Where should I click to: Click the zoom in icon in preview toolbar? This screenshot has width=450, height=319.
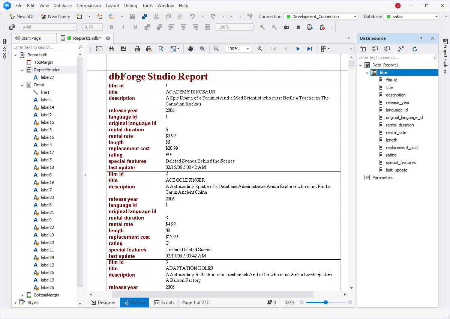(x=260, y=49)
